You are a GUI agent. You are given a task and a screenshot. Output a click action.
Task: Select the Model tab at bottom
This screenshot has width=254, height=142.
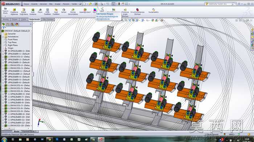[17, 131]
